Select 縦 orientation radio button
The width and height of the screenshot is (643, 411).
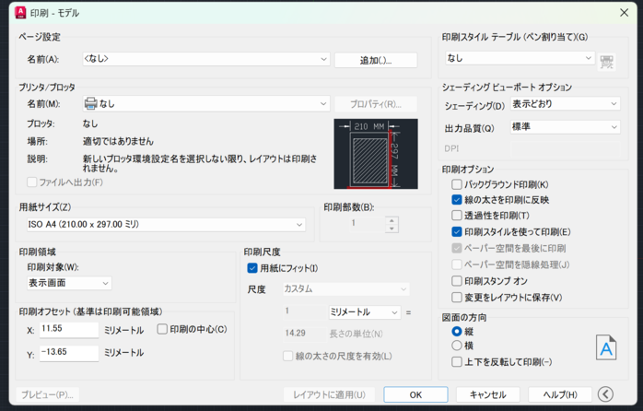[x=456, y=331]
